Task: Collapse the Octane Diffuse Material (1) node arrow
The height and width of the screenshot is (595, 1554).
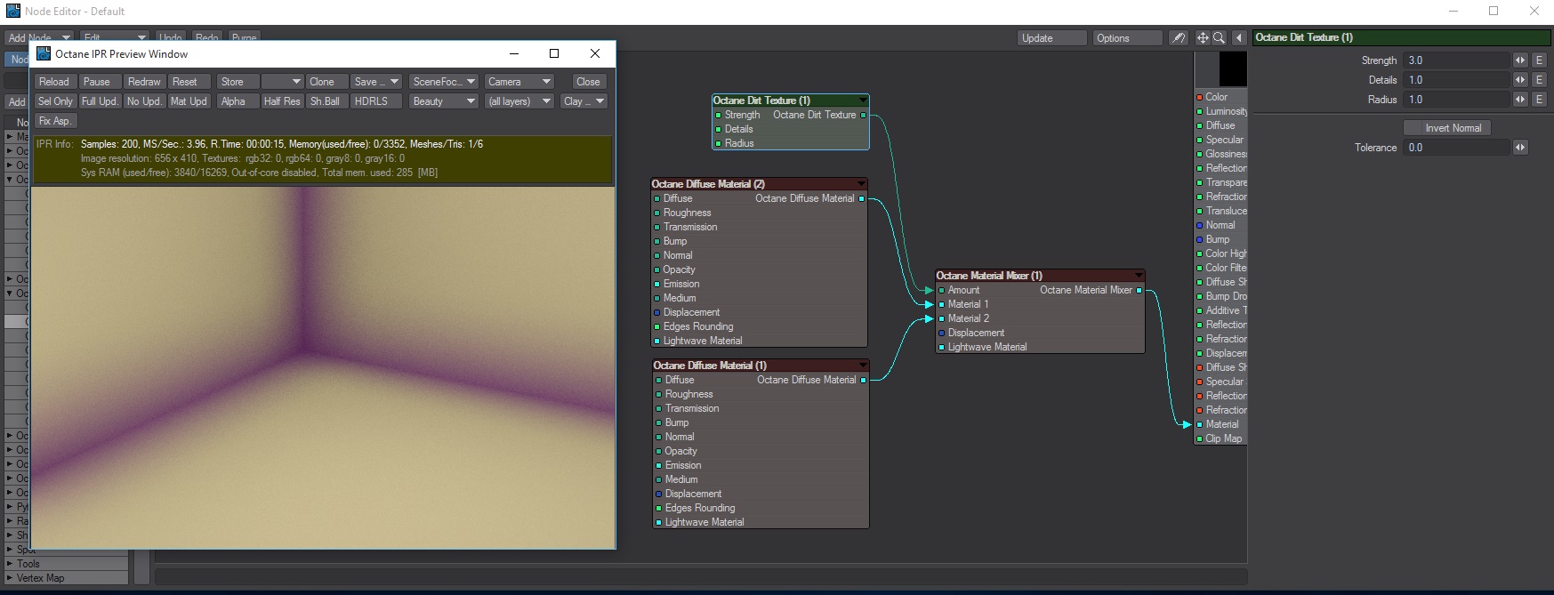Action: (863, 366)
